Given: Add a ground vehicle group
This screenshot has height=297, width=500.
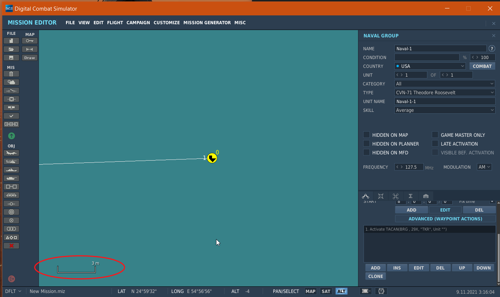Looking at the screenshot, I should click(11, 178).
